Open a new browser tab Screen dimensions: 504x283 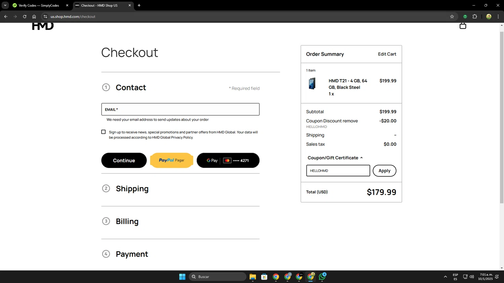(x=139, y=5)
